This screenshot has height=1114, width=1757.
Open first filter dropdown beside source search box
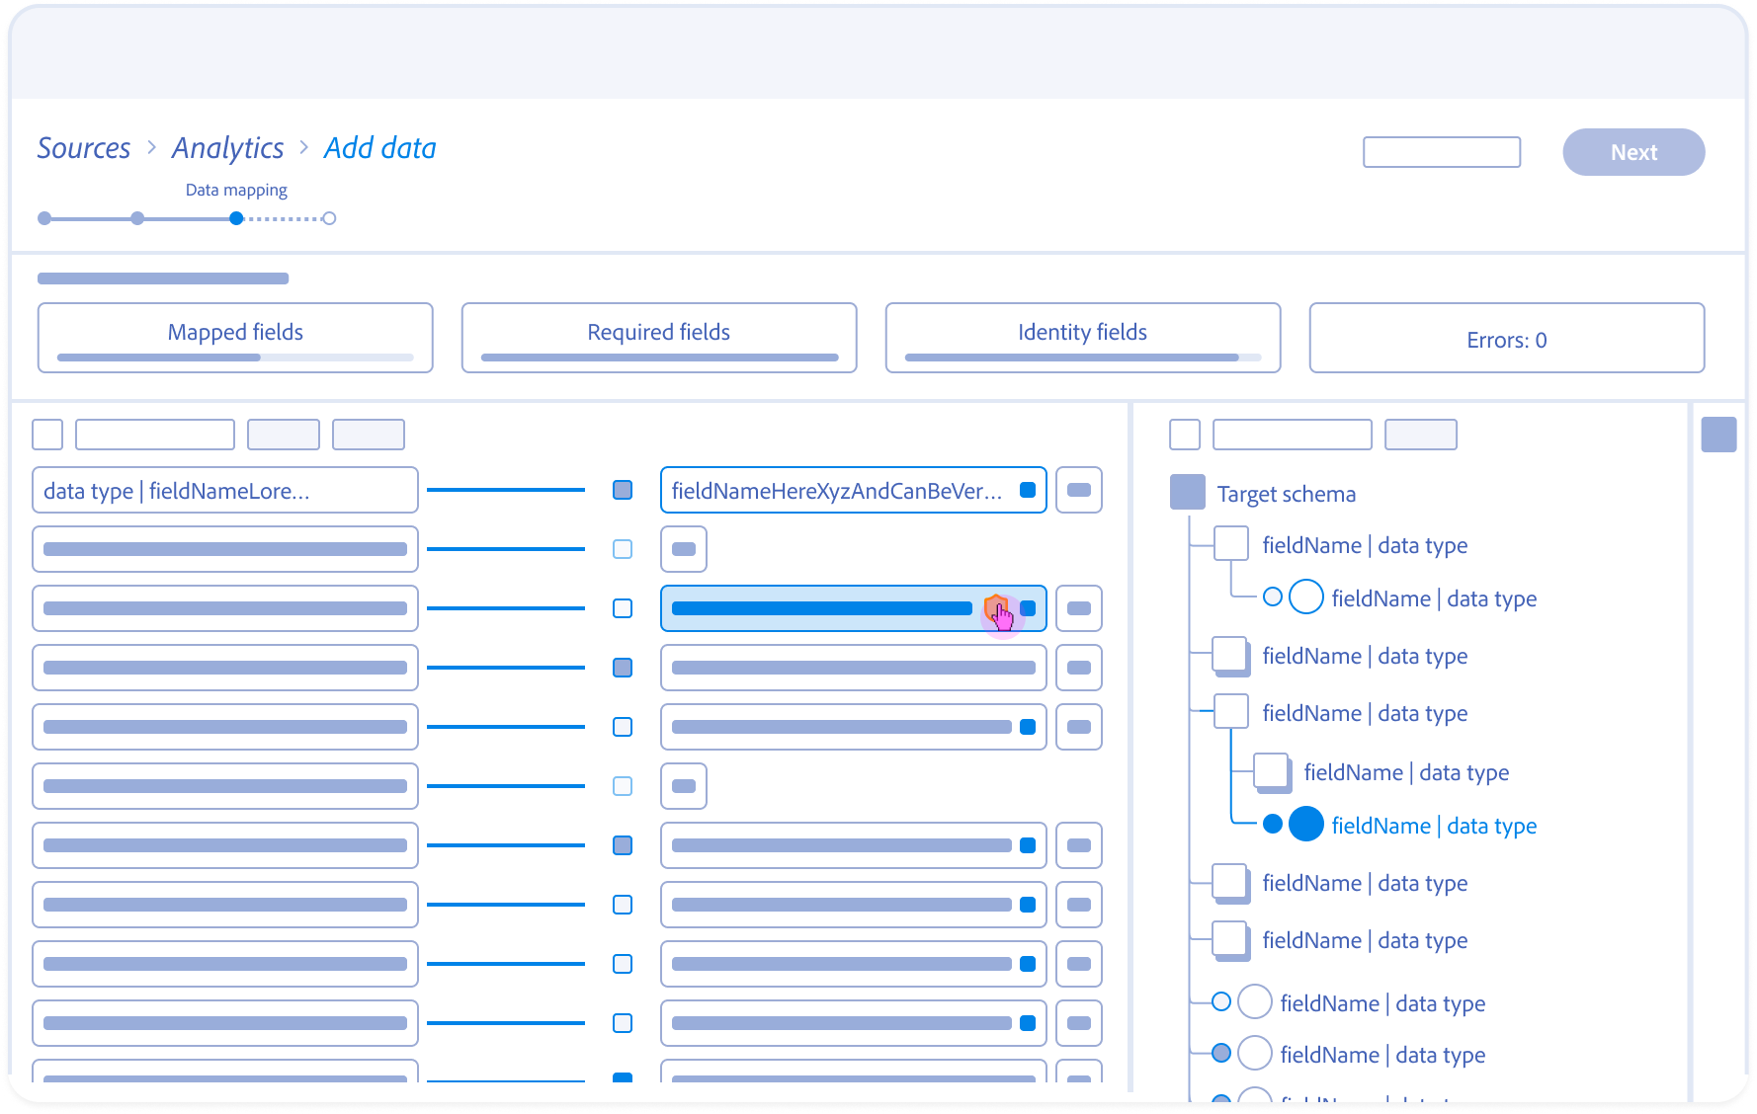point(283,435)
